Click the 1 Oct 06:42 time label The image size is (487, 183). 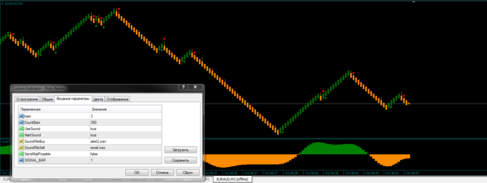click(x=391, y=173)
